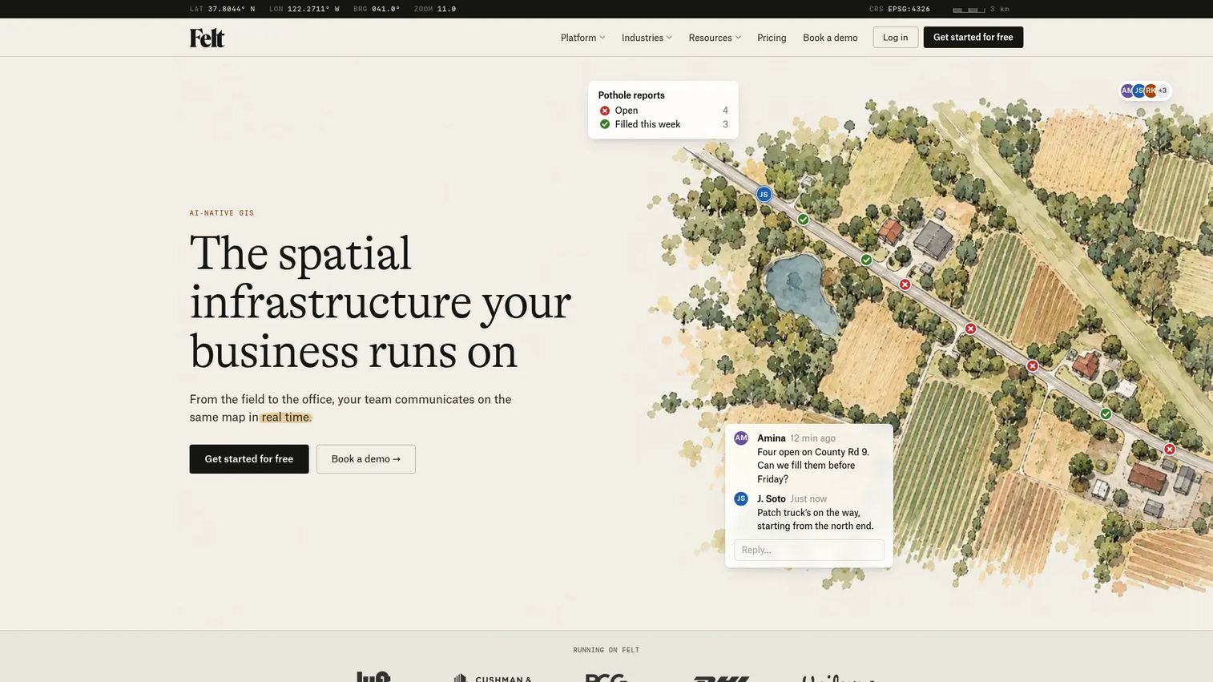The height and width of the screenshot is (682, 1213).
Task: Click the CRS EPSG:4326 readout
Action: pyautogui.click(x=900, y=9)
